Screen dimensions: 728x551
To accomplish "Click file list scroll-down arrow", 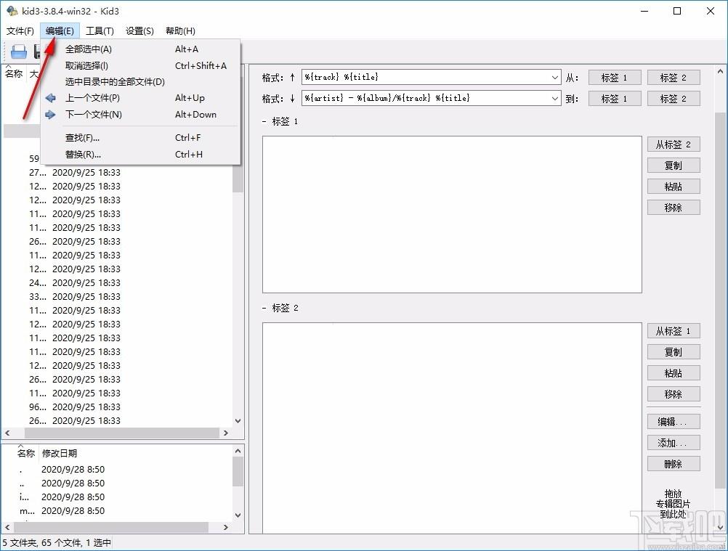I will [238, 421].
